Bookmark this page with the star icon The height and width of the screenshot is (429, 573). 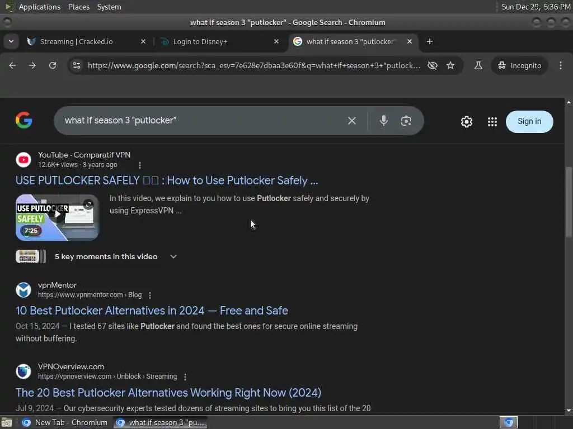pyautogui.click(x=450, y=65)
